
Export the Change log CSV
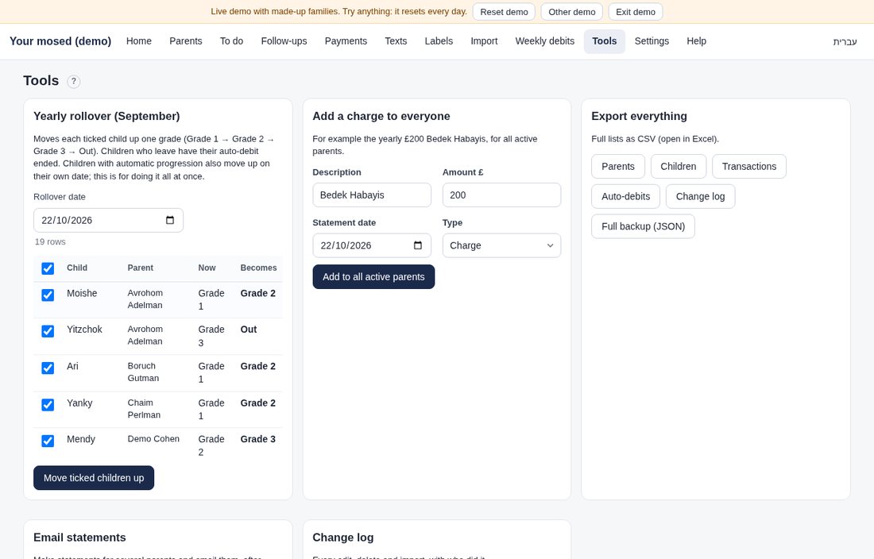tap(700, 197)
